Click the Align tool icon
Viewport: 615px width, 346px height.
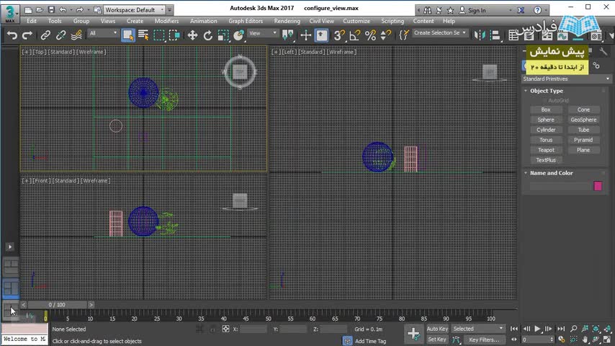[495, 36]
